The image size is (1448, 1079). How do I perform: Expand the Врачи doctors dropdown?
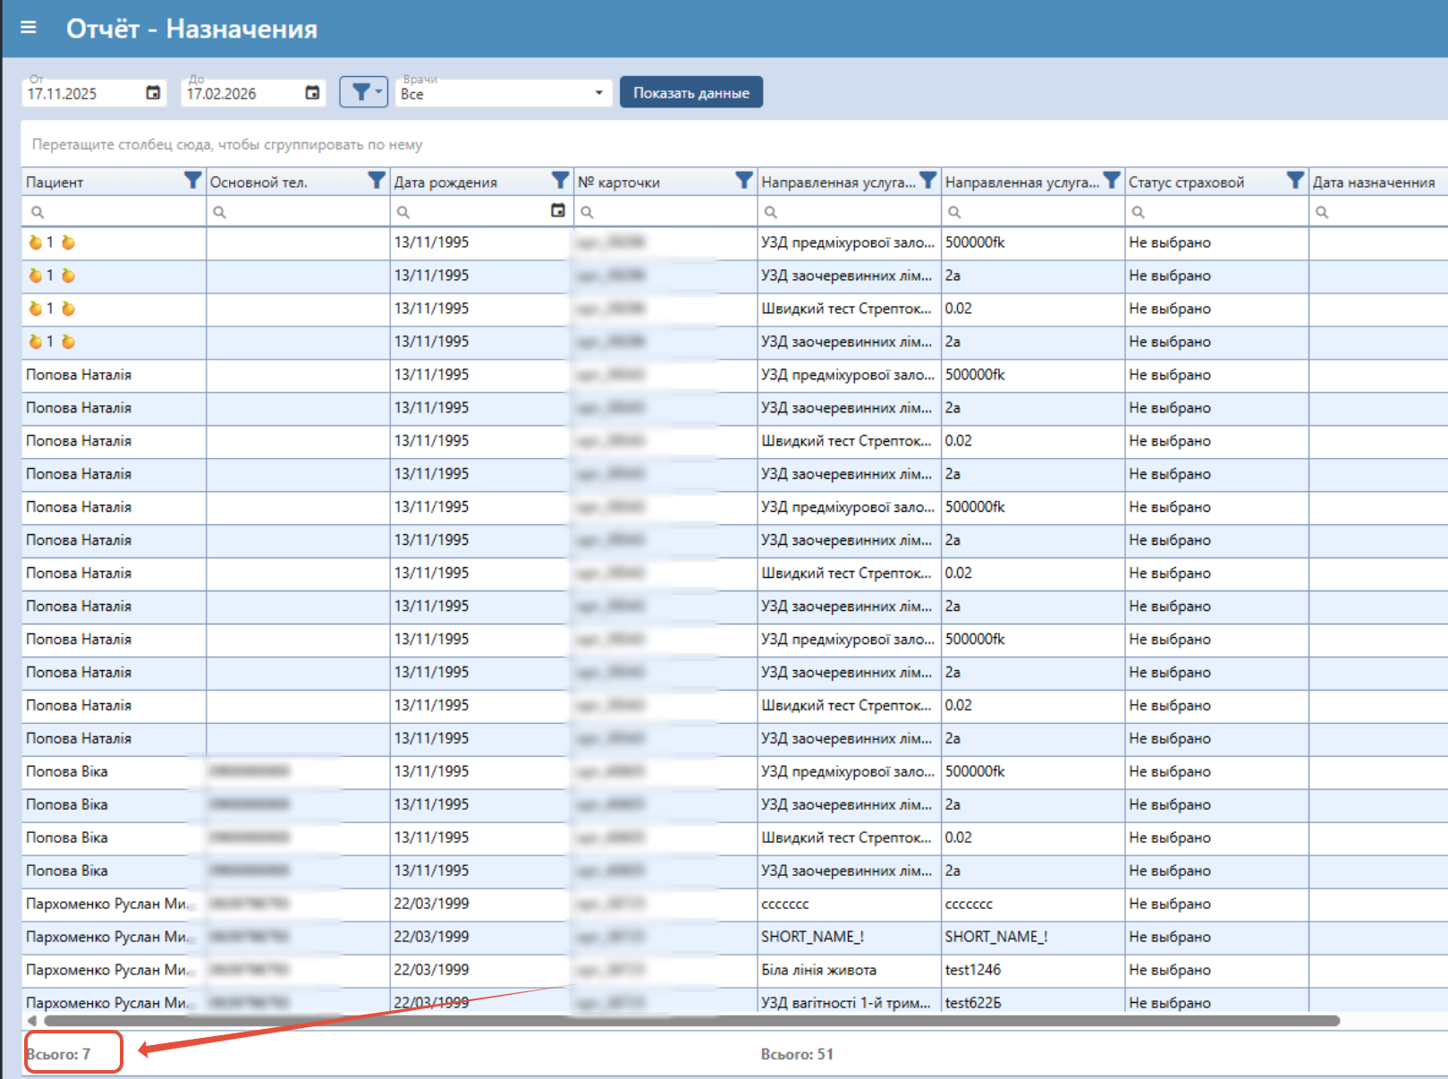(x=598, y=93)
